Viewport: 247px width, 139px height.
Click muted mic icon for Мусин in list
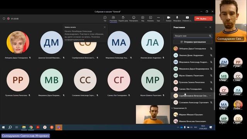(211, 76)
